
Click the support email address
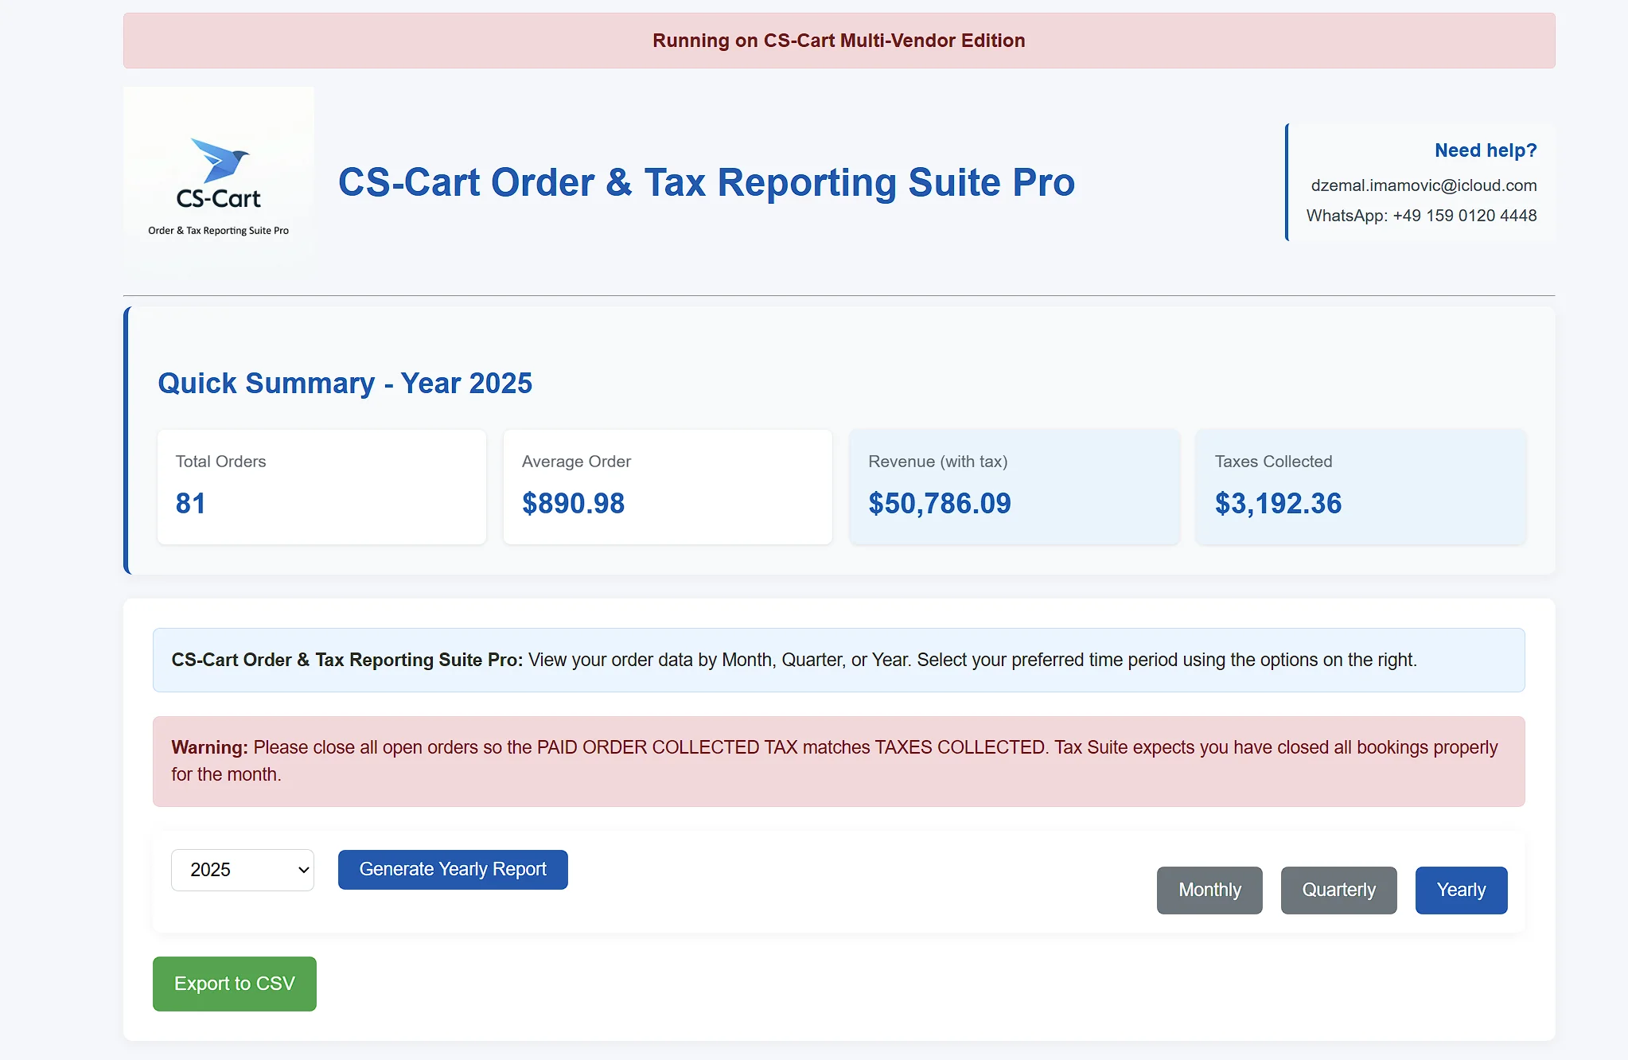(1423, 185)
